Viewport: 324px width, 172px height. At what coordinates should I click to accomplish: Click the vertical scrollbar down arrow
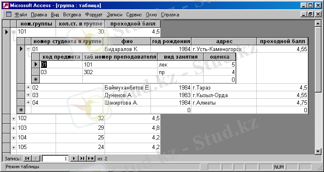coord(320,151)
